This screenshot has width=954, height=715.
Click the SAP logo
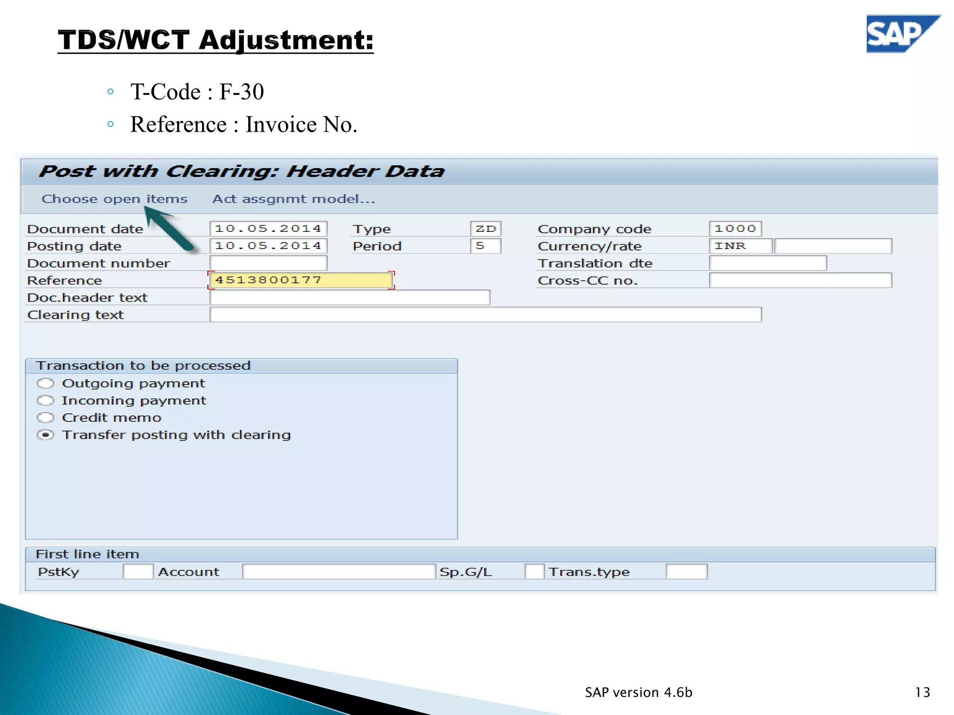click(903, 34)
